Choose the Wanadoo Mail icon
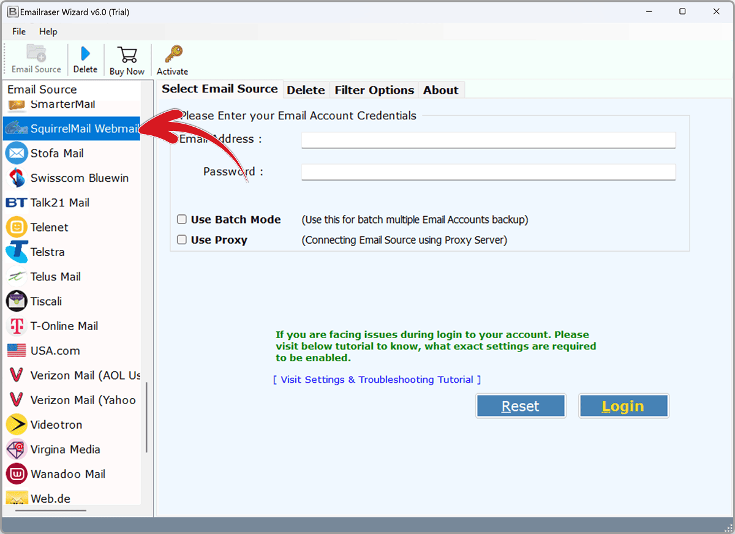The image size is (735, 534). click(17, 474)
